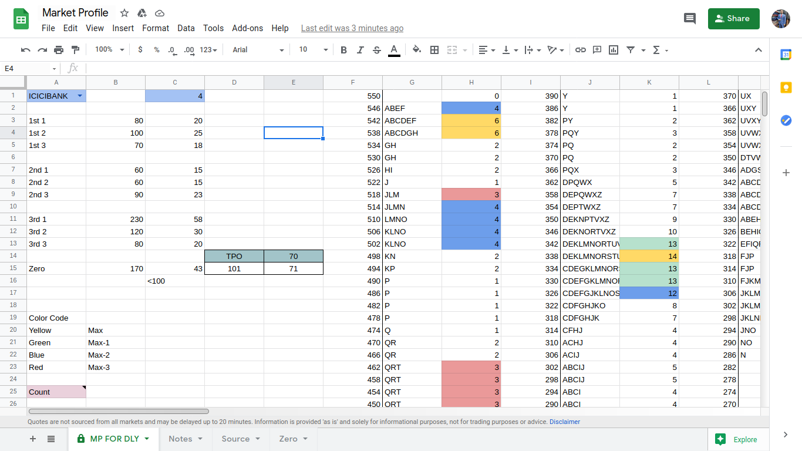
Task: Create a filter with funnel icon
Action: (631, 50)
